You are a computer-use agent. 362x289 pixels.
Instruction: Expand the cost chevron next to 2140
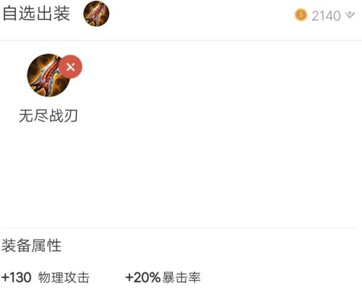[x=350, y=15]
